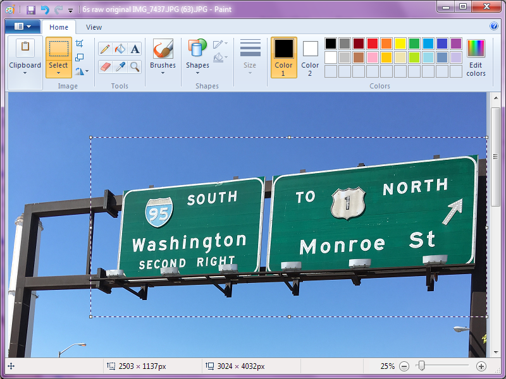Pick the purple color swatch
This screenshot has width=506, height=379.
[x=455, y=44]
